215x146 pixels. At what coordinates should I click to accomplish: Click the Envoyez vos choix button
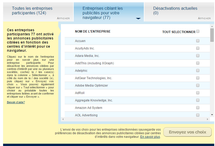point(188,132)
